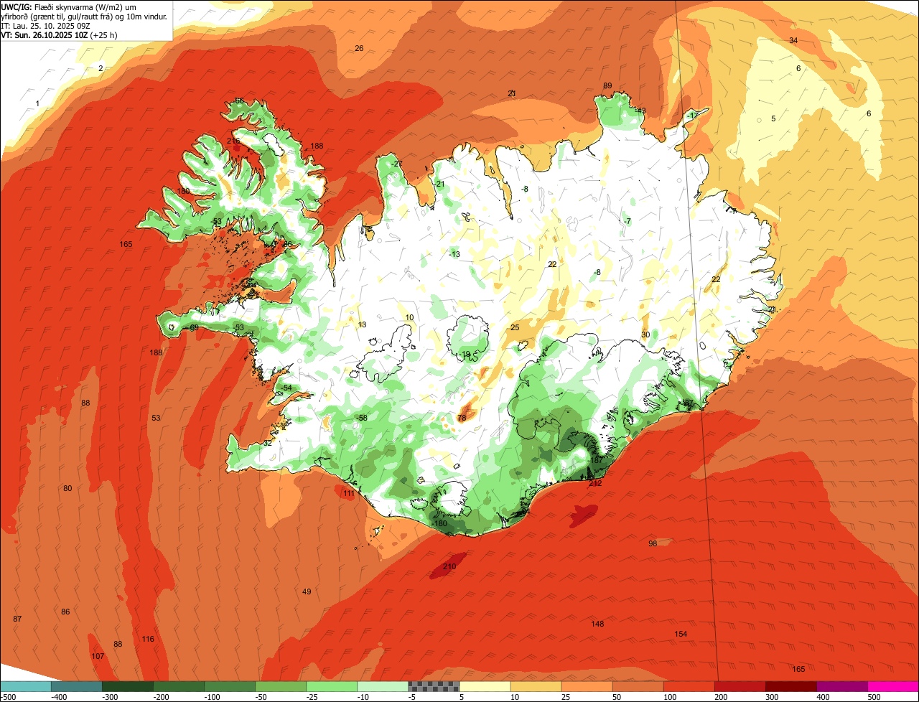Click the map value '89' on the northeast peninsula
This screenshot has width=919, height=702.
[607, 86]
